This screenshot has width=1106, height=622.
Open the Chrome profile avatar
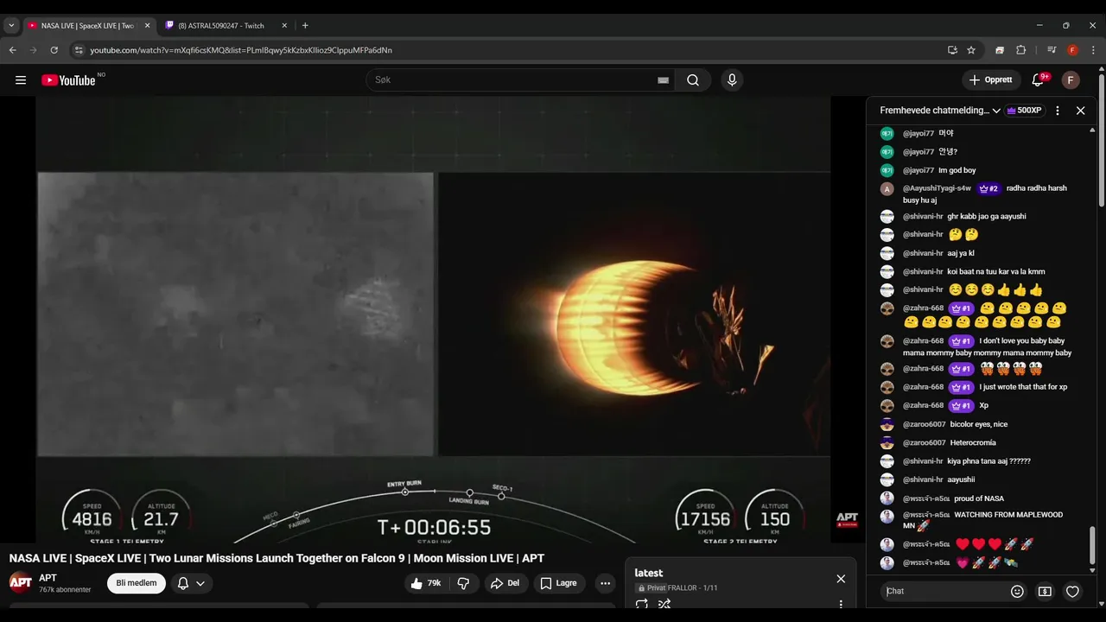(1072, 50)
